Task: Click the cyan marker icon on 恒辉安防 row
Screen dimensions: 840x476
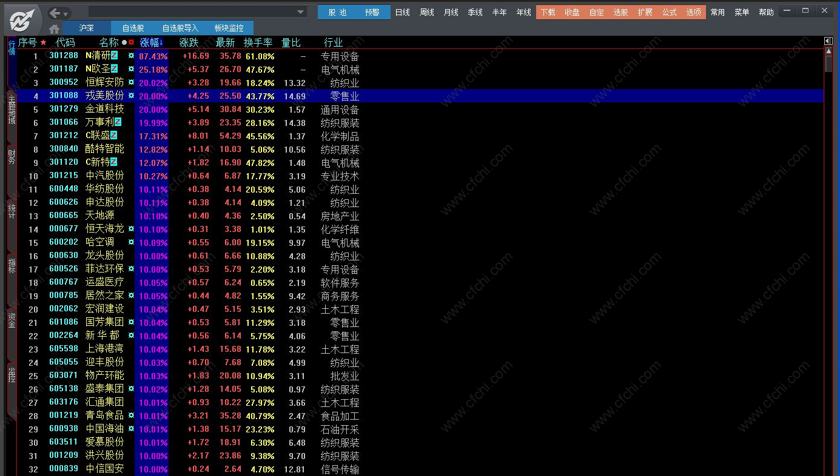Action: click(x=131, y=82)
